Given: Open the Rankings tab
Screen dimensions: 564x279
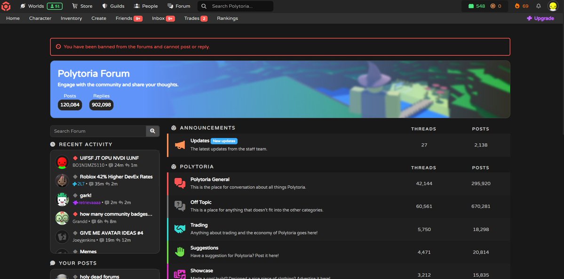Looking at the screenshot, I should 227,18.
